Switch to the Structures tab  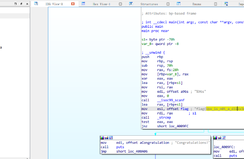[149, 4]
